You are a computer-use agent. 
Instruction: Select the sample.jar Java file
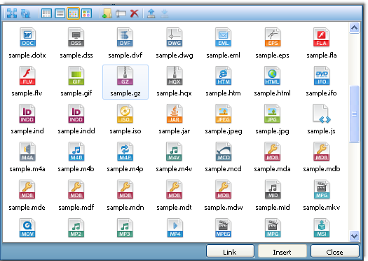tap(175, 119)
